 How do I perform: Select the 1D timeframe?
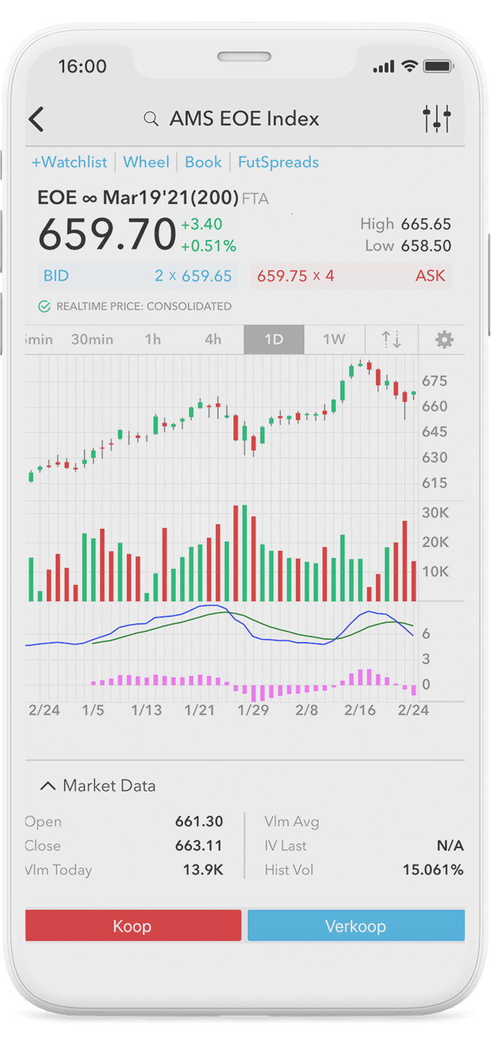[273, 340]
